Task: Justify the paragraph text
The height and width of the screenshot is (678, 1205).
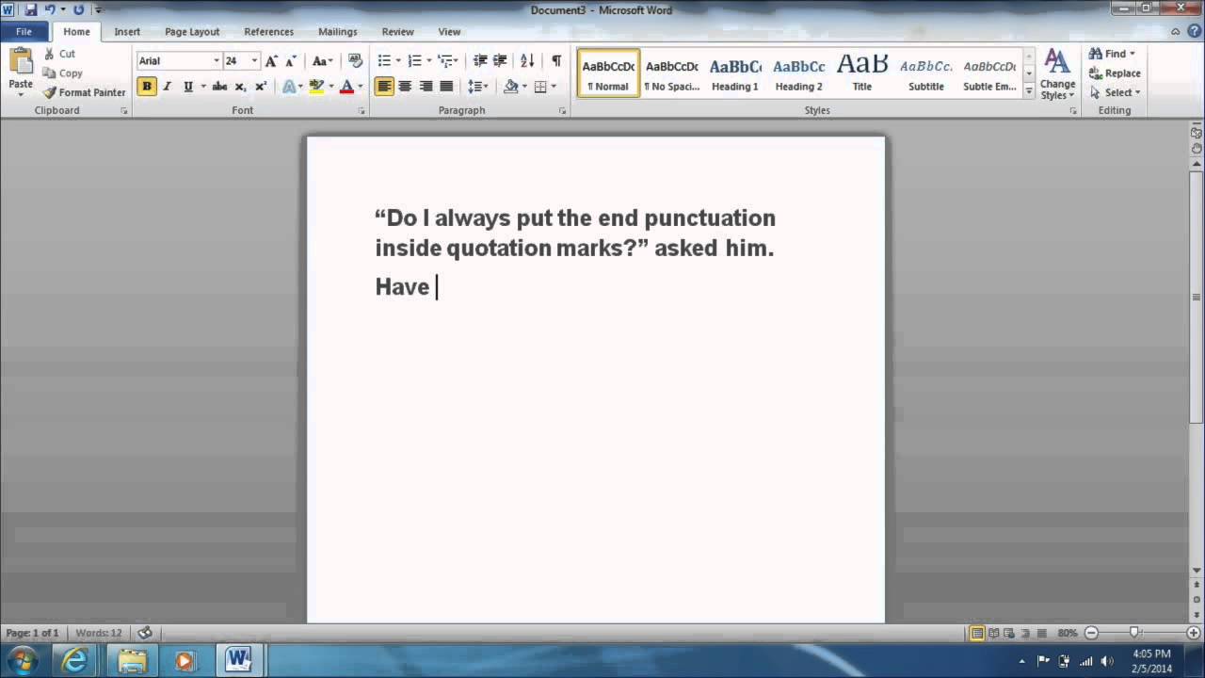Action: (446, 87)
